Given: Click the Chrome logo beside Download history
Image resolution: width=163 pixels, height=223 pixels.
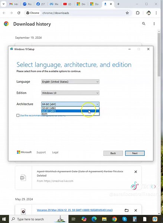Looking at the screenshot, I should [x=6, y=24].
